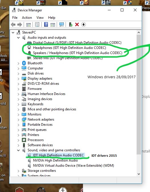Click the Display adapters category icon

[x=24, y=79]
